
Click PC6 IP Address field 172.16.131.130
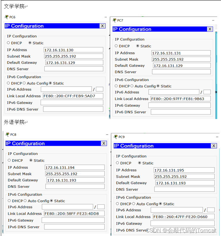[x=74, y=50]
